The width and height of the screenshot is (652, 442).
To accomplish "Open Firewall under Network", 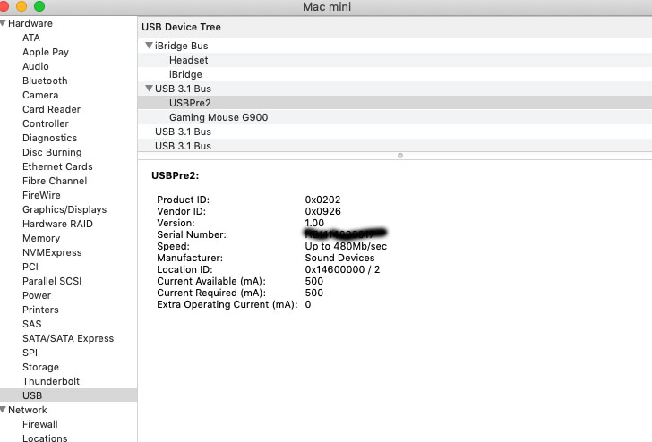I will pyautogui.click(x=40, y=424).
